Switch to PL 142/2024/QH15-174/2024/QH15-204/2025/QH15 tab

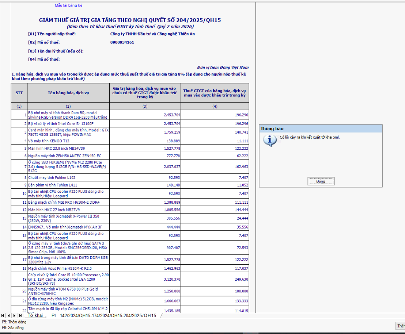point(104,316)
